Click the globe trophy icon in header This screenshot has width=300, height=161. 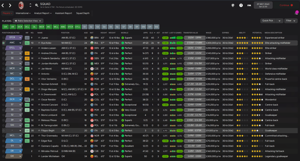(x=233, y=5)
